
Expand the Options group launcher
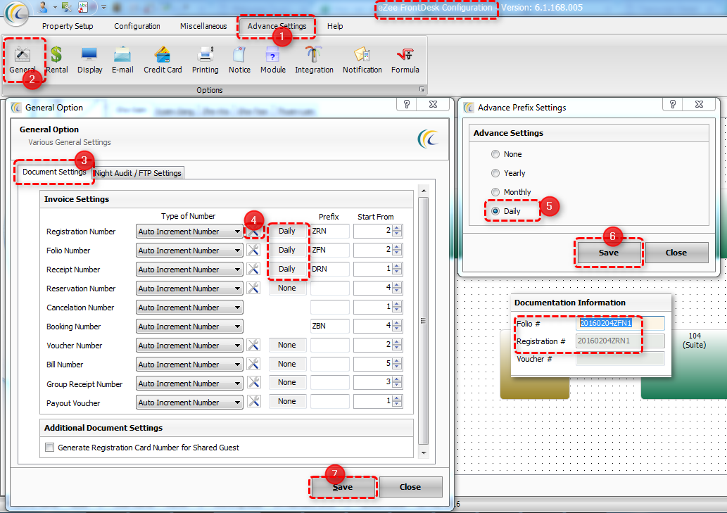point(422,89)
